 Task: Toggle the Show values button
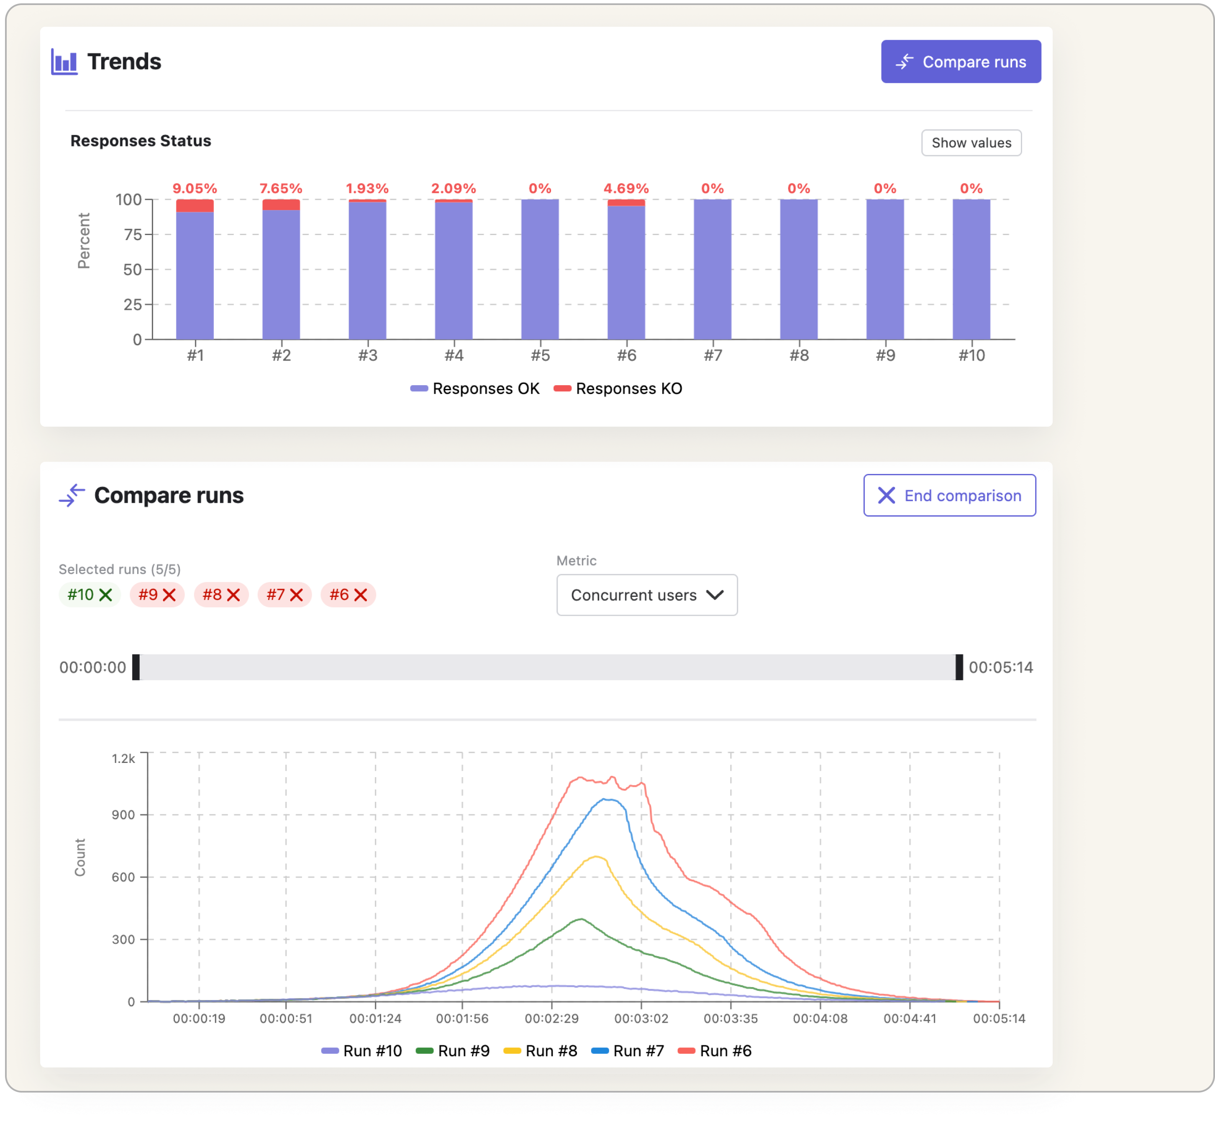pyautogui.click(x=971, y=143)
